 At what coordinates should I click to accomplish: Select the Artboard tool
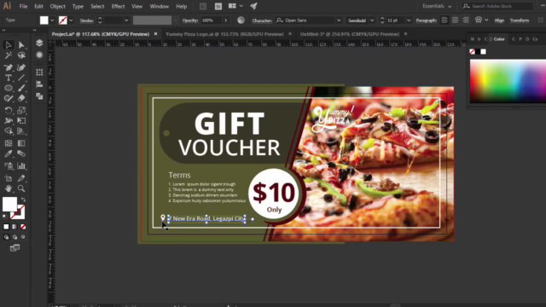click(9, 178)
